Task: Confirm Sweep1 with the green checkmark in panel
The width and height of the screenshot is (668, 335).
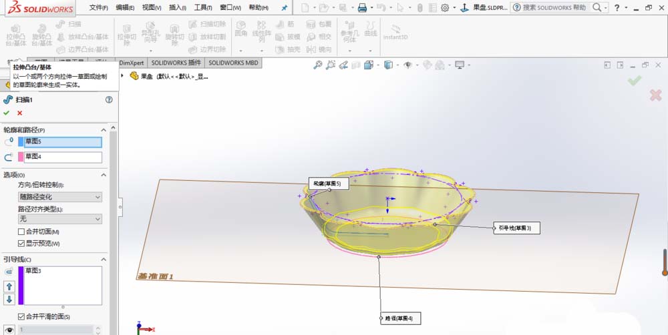Action: pos(6,113)
